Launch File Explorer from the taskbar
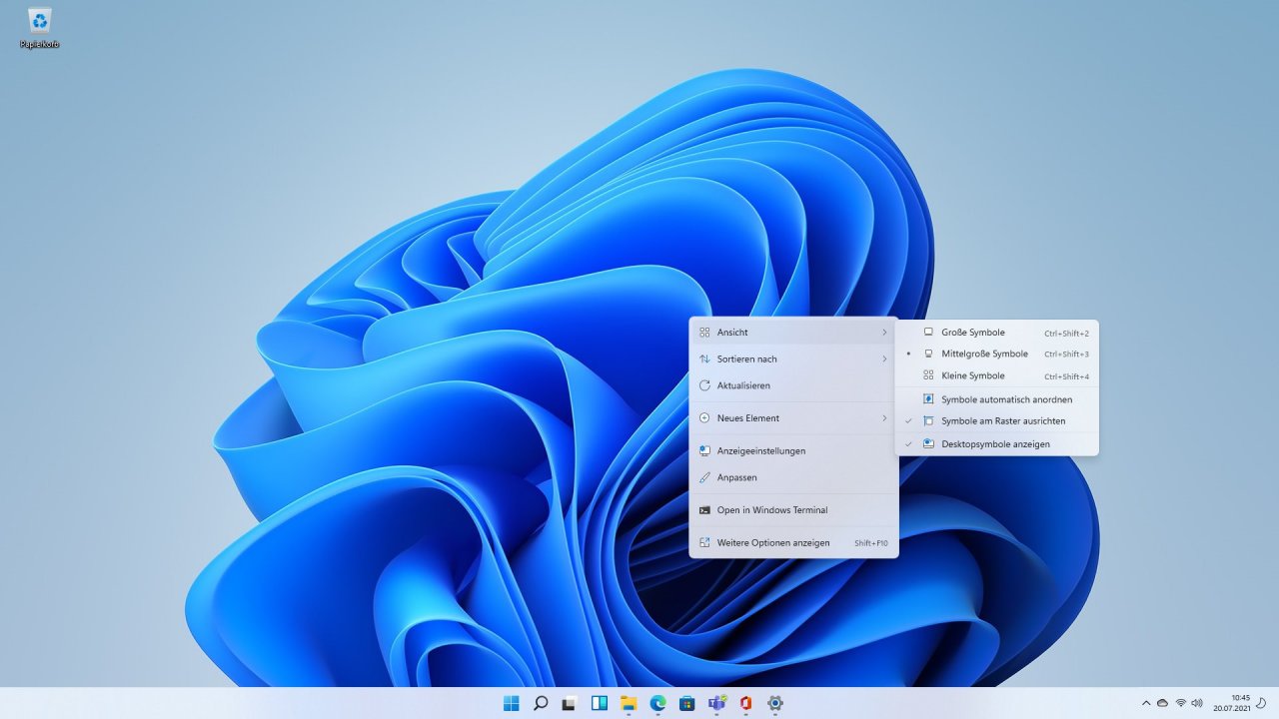Viewport: 1279px width, 719px height. point(629,703)
